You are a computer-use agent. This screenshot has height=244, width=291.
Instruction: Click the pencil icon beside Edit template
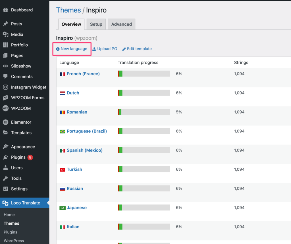(x=124, y=49)
